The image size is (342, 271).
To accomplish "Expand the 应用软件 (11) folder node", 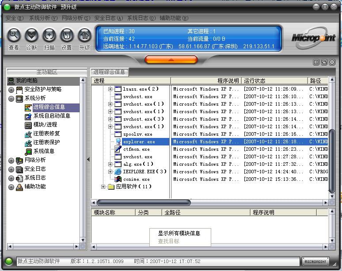I will tap(103, 187).
